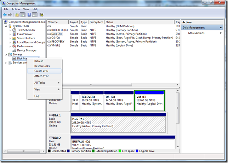Screen dimensions: 228x163
Task: Click Show/Hide Action Pane toolbar icon
Action: [34, 14]
